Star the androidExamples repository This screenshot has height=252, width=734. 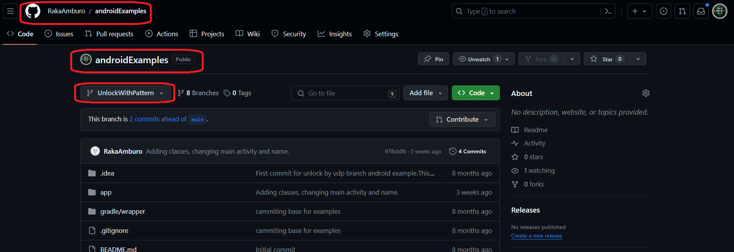[607, 59]
